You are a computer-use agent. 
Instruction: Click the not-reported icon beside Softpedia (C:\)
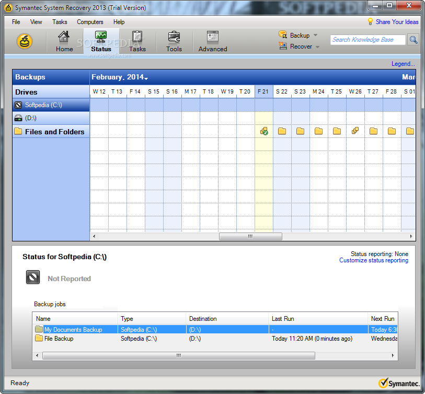(x=18, y=105)
